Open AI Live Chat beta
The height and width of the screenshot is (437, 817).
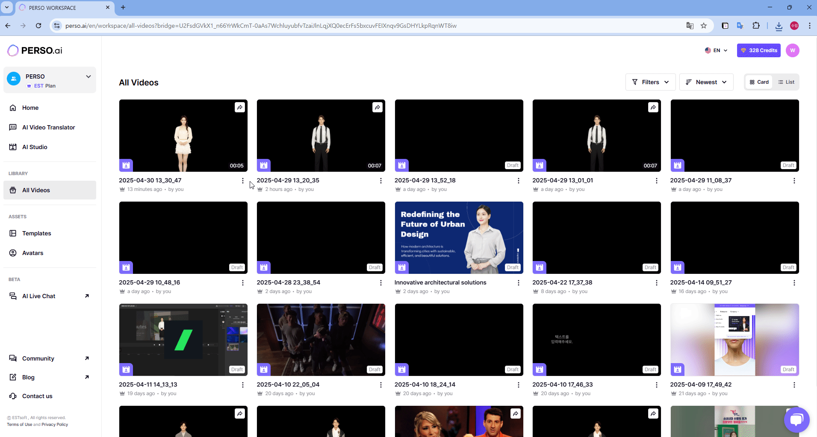(50, 296)
